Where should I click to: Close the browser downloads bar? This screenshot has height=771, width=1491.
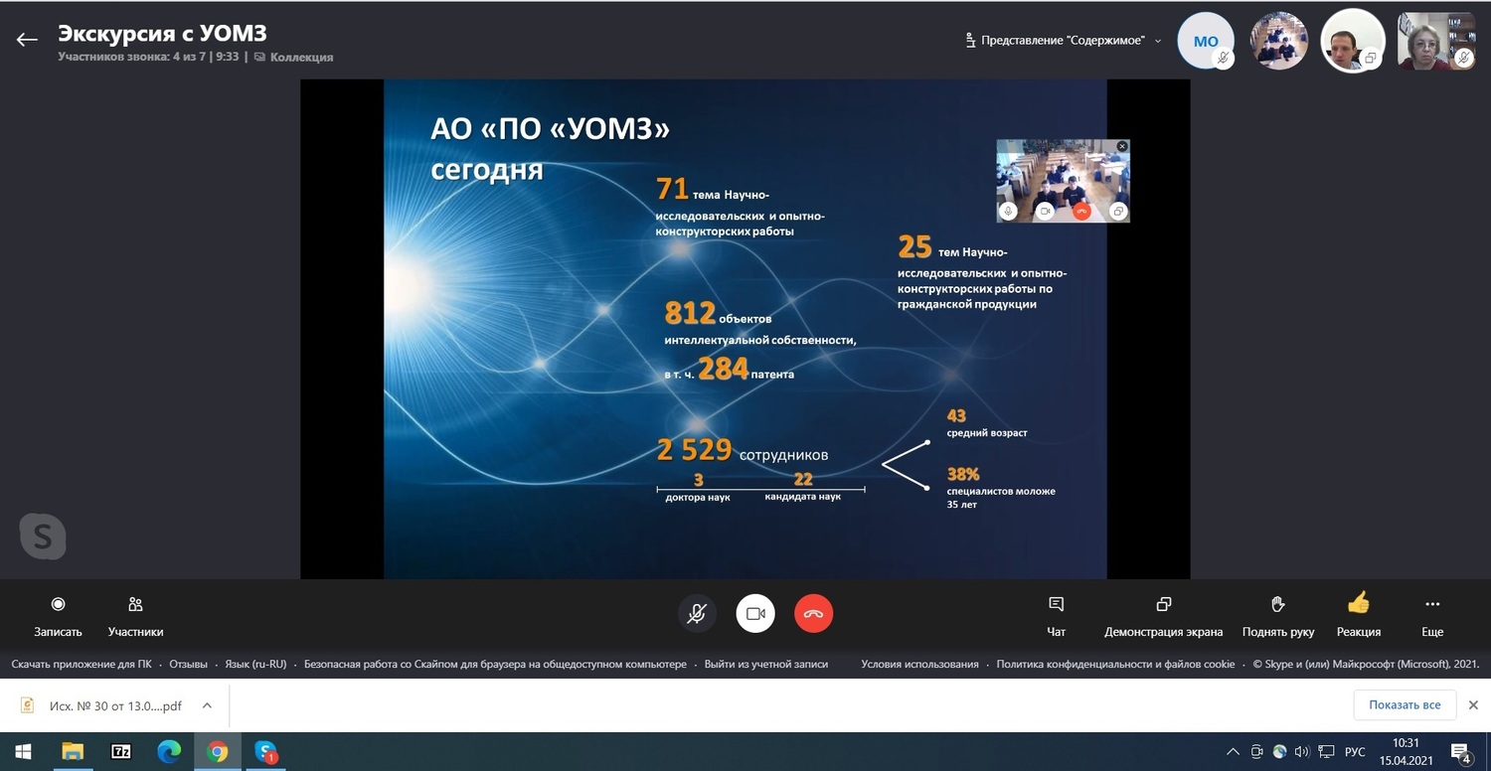pos(1473,705)
